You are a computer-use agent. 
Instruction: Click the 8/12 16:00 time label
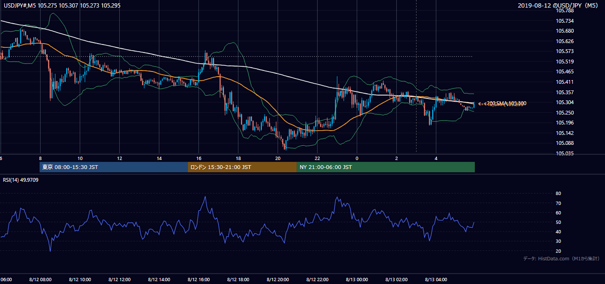[x=198, y=279]
